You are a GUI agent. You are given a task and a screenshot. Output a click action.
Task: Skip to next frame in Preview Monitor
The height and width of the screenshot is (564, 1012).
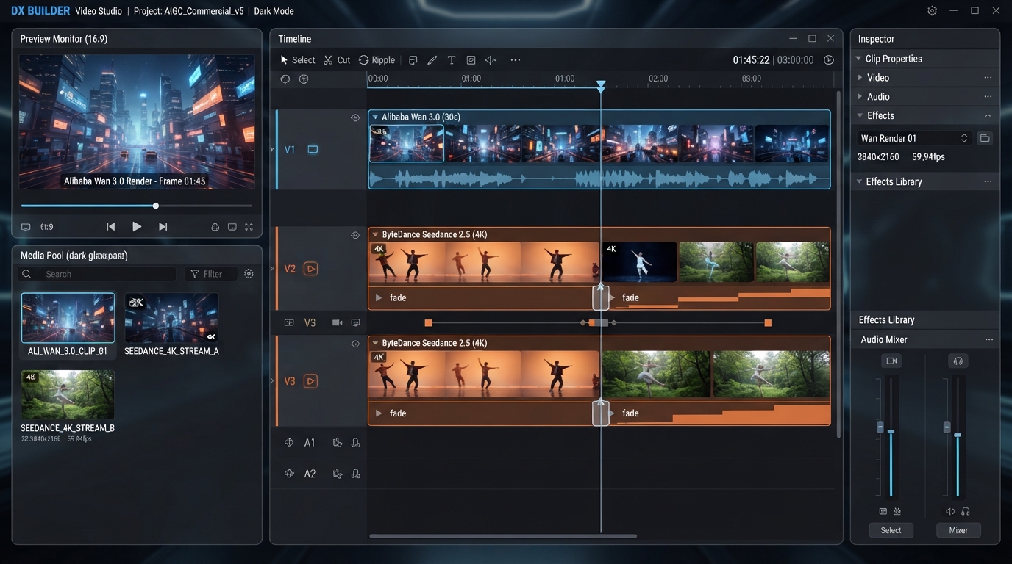pos(163,227)
